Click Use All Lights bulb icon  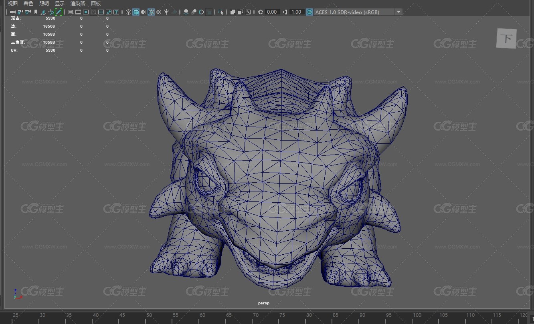point(166,12)
